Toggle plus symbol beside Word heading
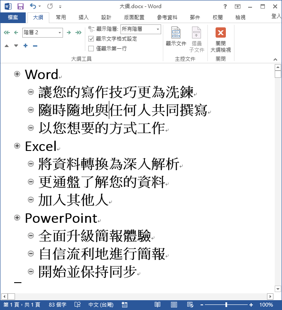282x310 pixels. [x=17, y=74]
